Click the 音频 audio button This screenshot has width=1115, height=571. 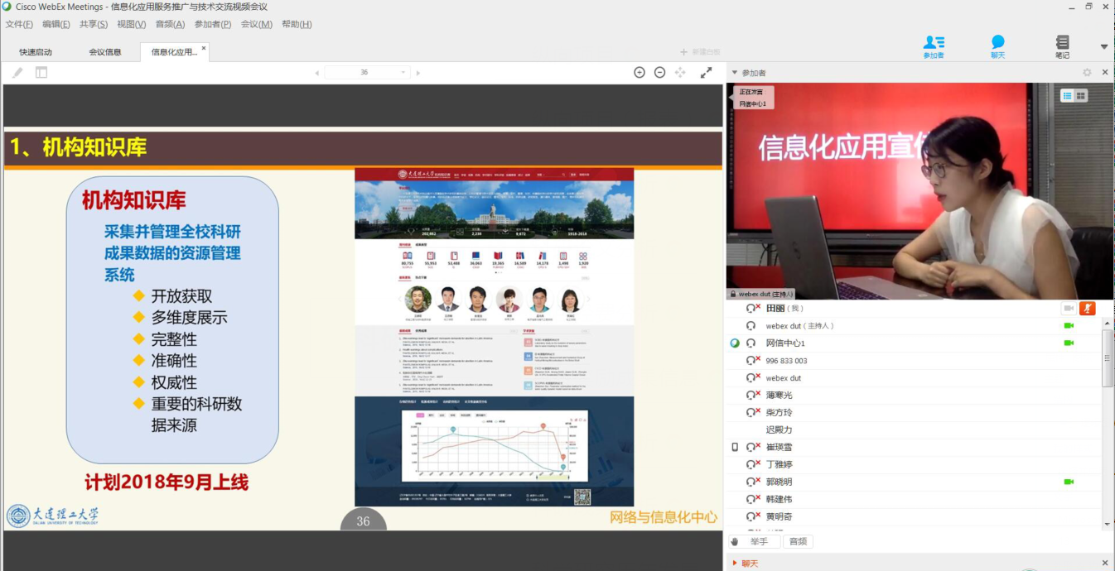[798, 541]
